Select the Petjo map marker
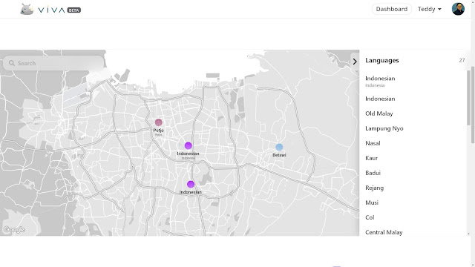 tap(158, 122)
